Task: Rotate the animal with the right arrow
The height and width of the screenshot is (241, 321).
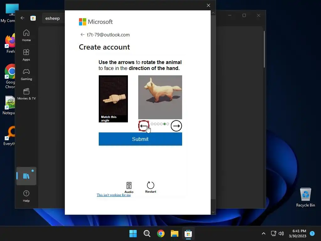Action: coord(176,126)
